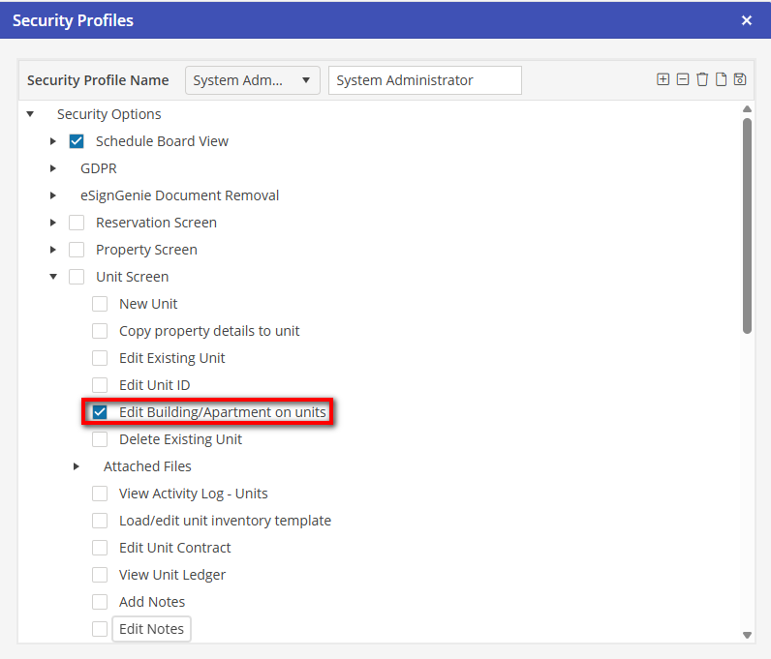Click the System Administrator name text field
The image size is (771, 659).
pyautogui.click(x=424, y=80)
